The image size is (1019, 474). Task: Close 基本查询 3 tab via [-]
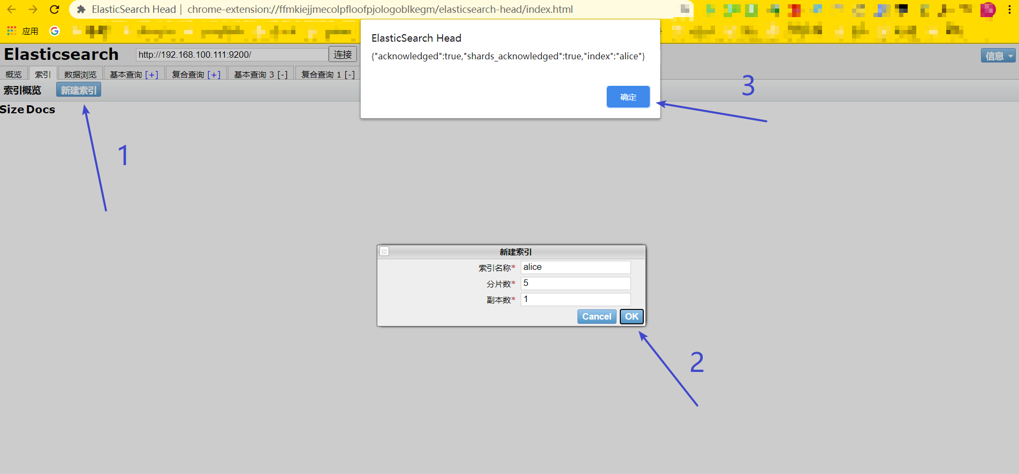[x=282, y=75]
